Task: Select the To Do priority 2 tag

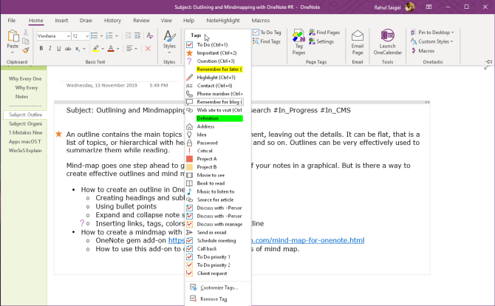Action: click(x=214, y=265)
